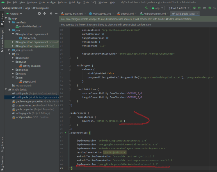Fold the allprojects block in gutter
This screenshot has width=217, height=172.
pos(70,113)
